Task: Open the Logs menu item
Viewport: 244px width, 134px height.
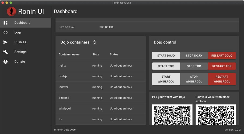Action: (x=18, y=32)
